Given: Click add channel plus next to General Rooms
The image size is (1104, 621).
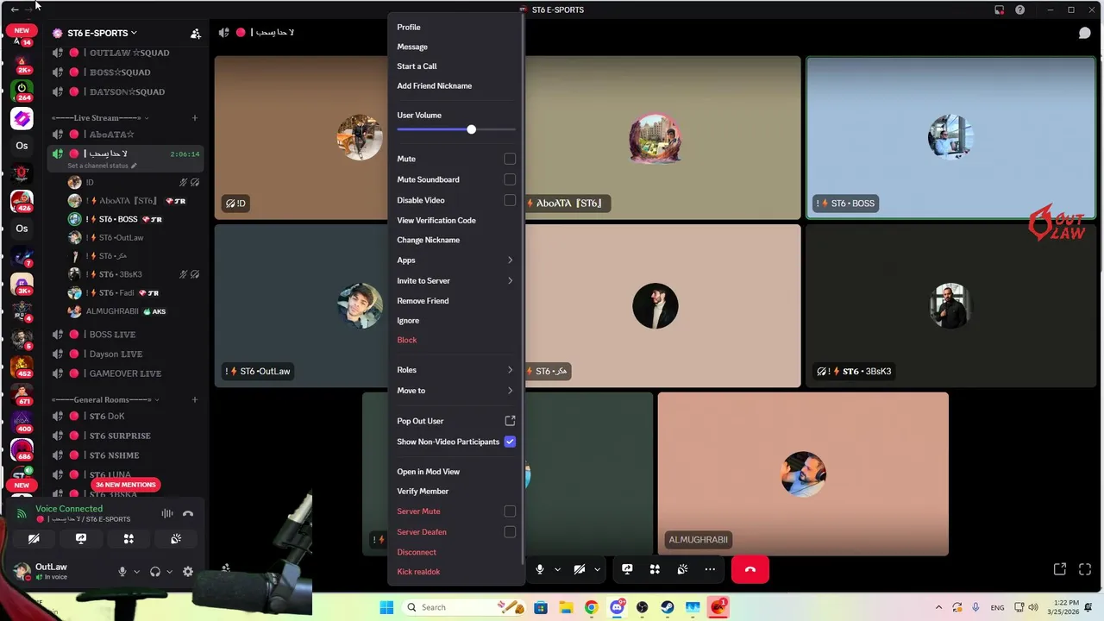Looking at the screenshot, I should tap(195, 399).
